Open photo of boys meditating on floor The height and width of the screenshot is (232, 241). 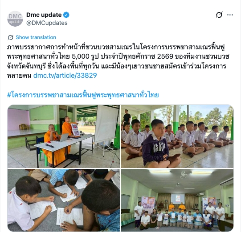[x=177, y=136]
